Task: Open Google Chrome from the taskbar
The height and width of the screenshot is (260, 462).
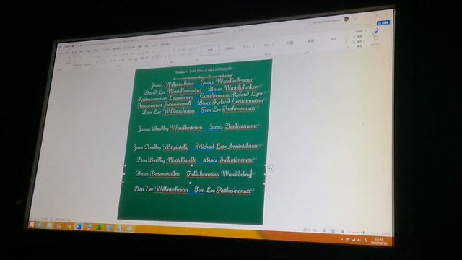Action: (69, 226)
